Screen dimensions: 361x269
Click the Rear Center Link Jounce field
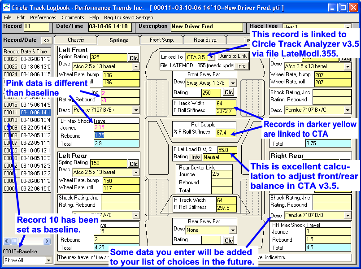(222, 174)
